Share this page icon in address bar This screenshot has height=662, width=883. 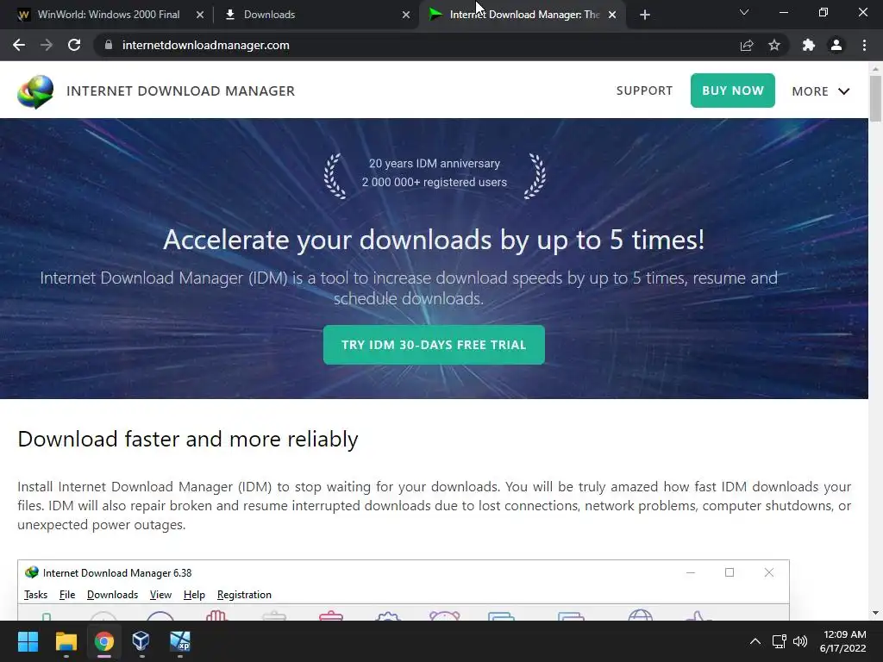coord(747,45)
